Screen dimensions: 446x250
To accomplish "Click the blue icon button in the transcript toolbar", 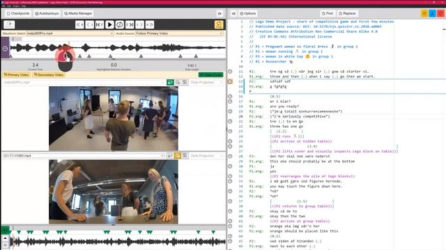I will [x=432, y=13].
